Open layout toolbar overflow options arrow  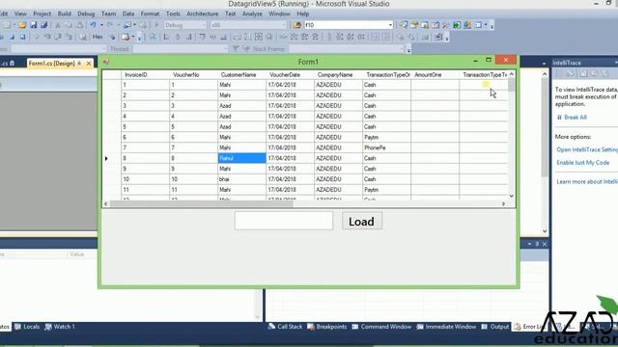tap(446, 38)
